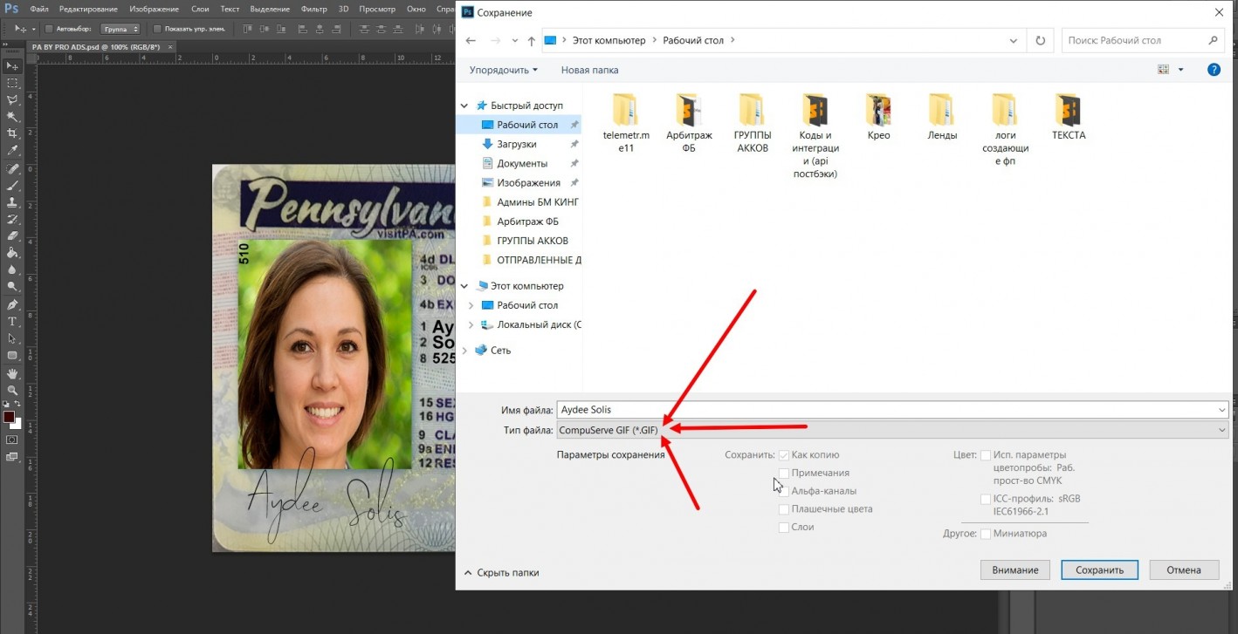Select the Clone Stamp tool
This screenshot has width=1238, height=634.
(x=12, y=202)
